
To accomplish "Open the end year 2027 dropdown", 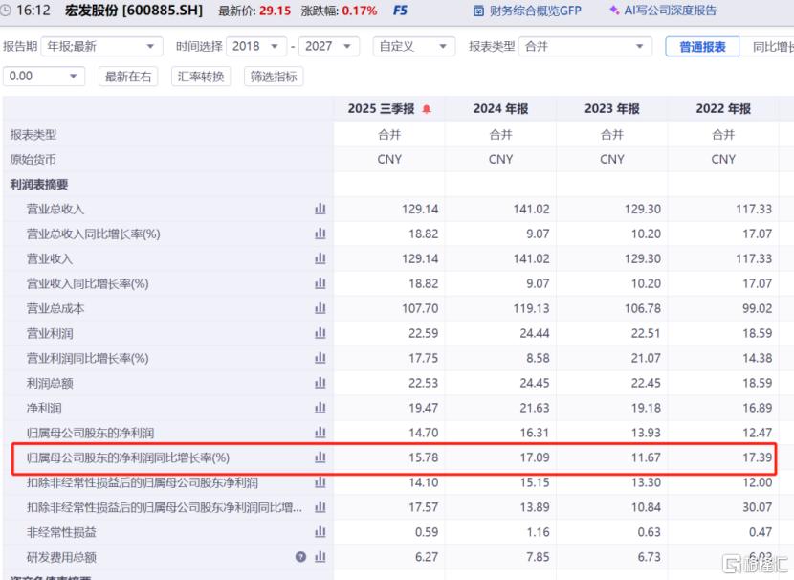I will (329, 47).
